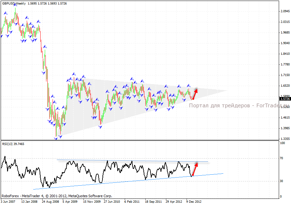Select the 9 Dec 2012 date label

pyautogui.click(x=193, y=201)
